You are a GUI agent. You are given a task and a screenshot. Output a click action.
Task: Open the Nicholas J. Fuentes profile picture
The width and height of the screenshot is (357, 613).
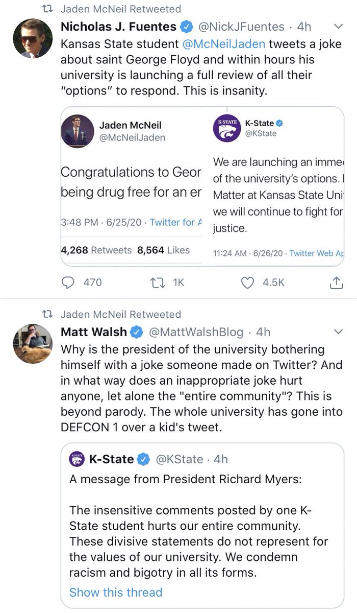pyautogui.click(x=32, y=39)
